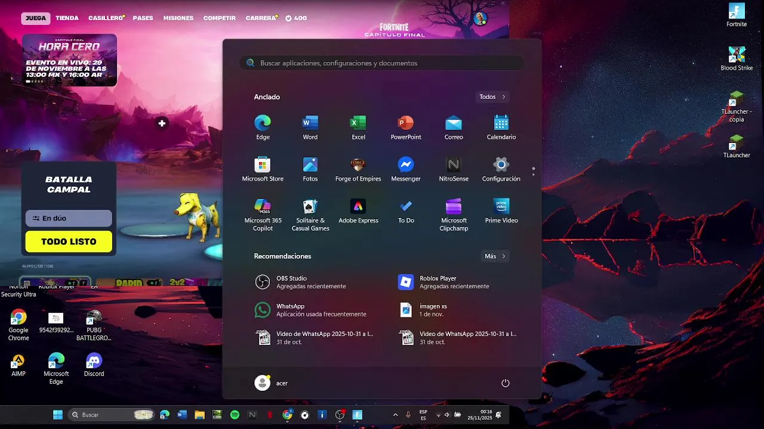Viewport: 764px width, 429px height.
Task: Open Excel in the pinned apps
Action: [x=358, y=128]
